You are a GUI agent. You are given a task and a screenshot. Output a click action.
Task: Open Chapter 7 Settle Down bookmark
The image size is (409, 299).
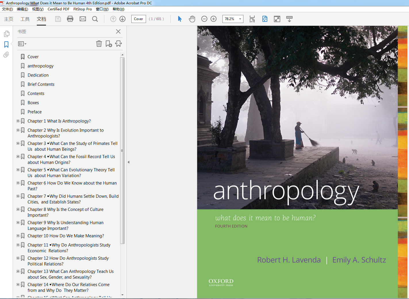(73, 199)
